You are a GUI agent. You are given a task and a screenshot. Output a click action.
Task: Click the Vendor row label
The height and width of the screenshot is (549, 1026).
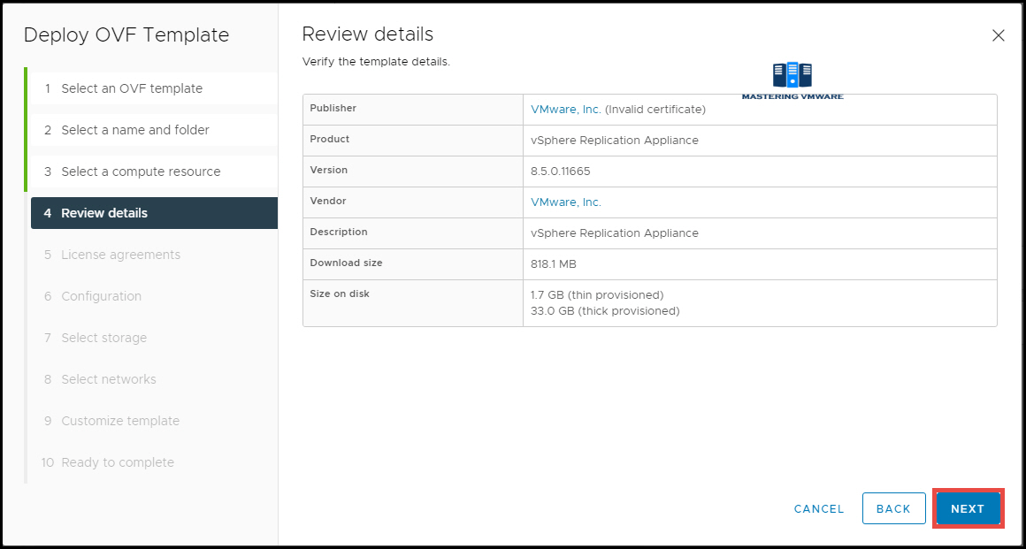click(x=328, y=201)
